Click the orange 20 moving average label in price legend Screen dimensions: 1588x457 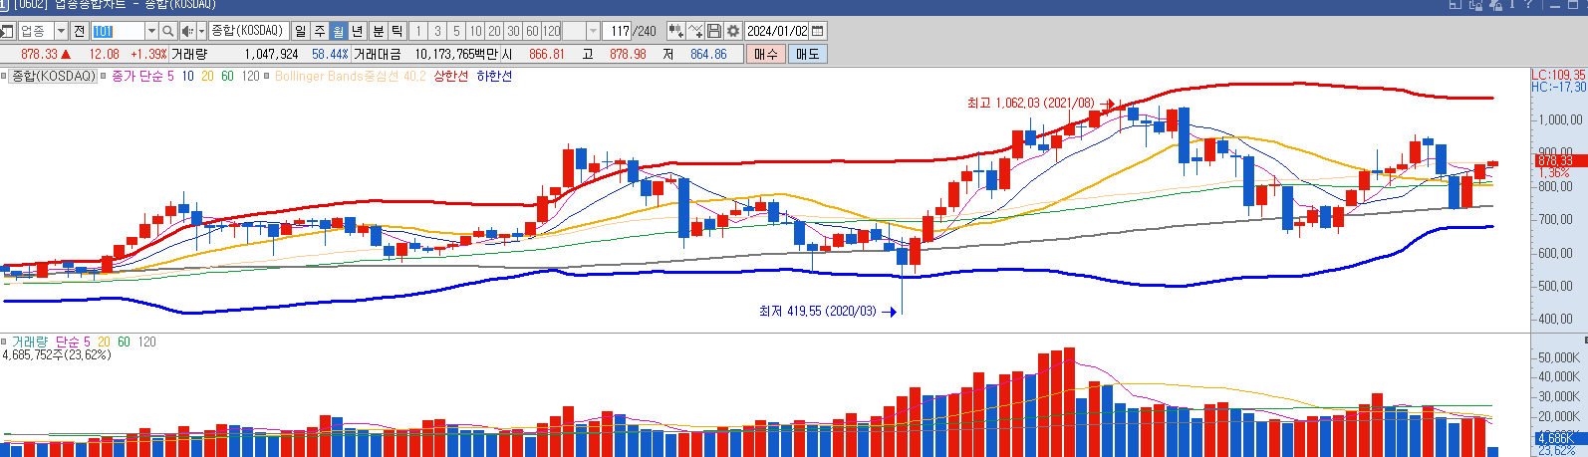click(x=207, y=76)
